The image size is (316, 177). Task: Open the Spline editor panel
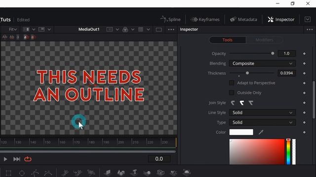click(170, 20)
